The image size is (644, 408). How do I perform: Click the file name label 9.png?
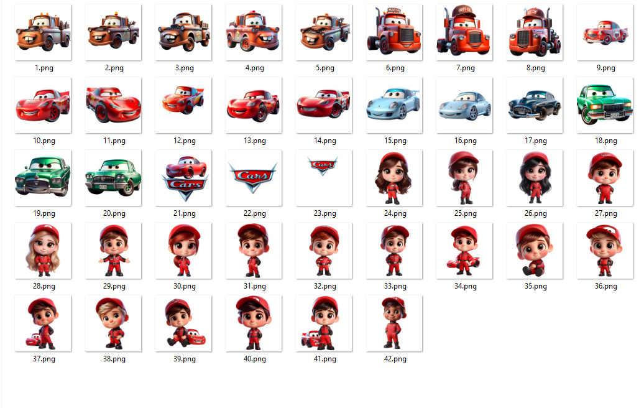606,68
